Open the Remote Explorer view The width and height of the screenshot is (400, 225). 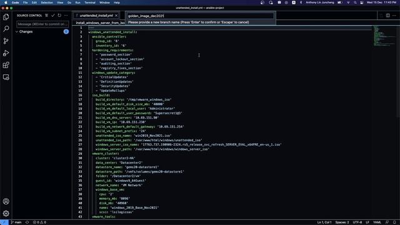(x=6, y=77)
